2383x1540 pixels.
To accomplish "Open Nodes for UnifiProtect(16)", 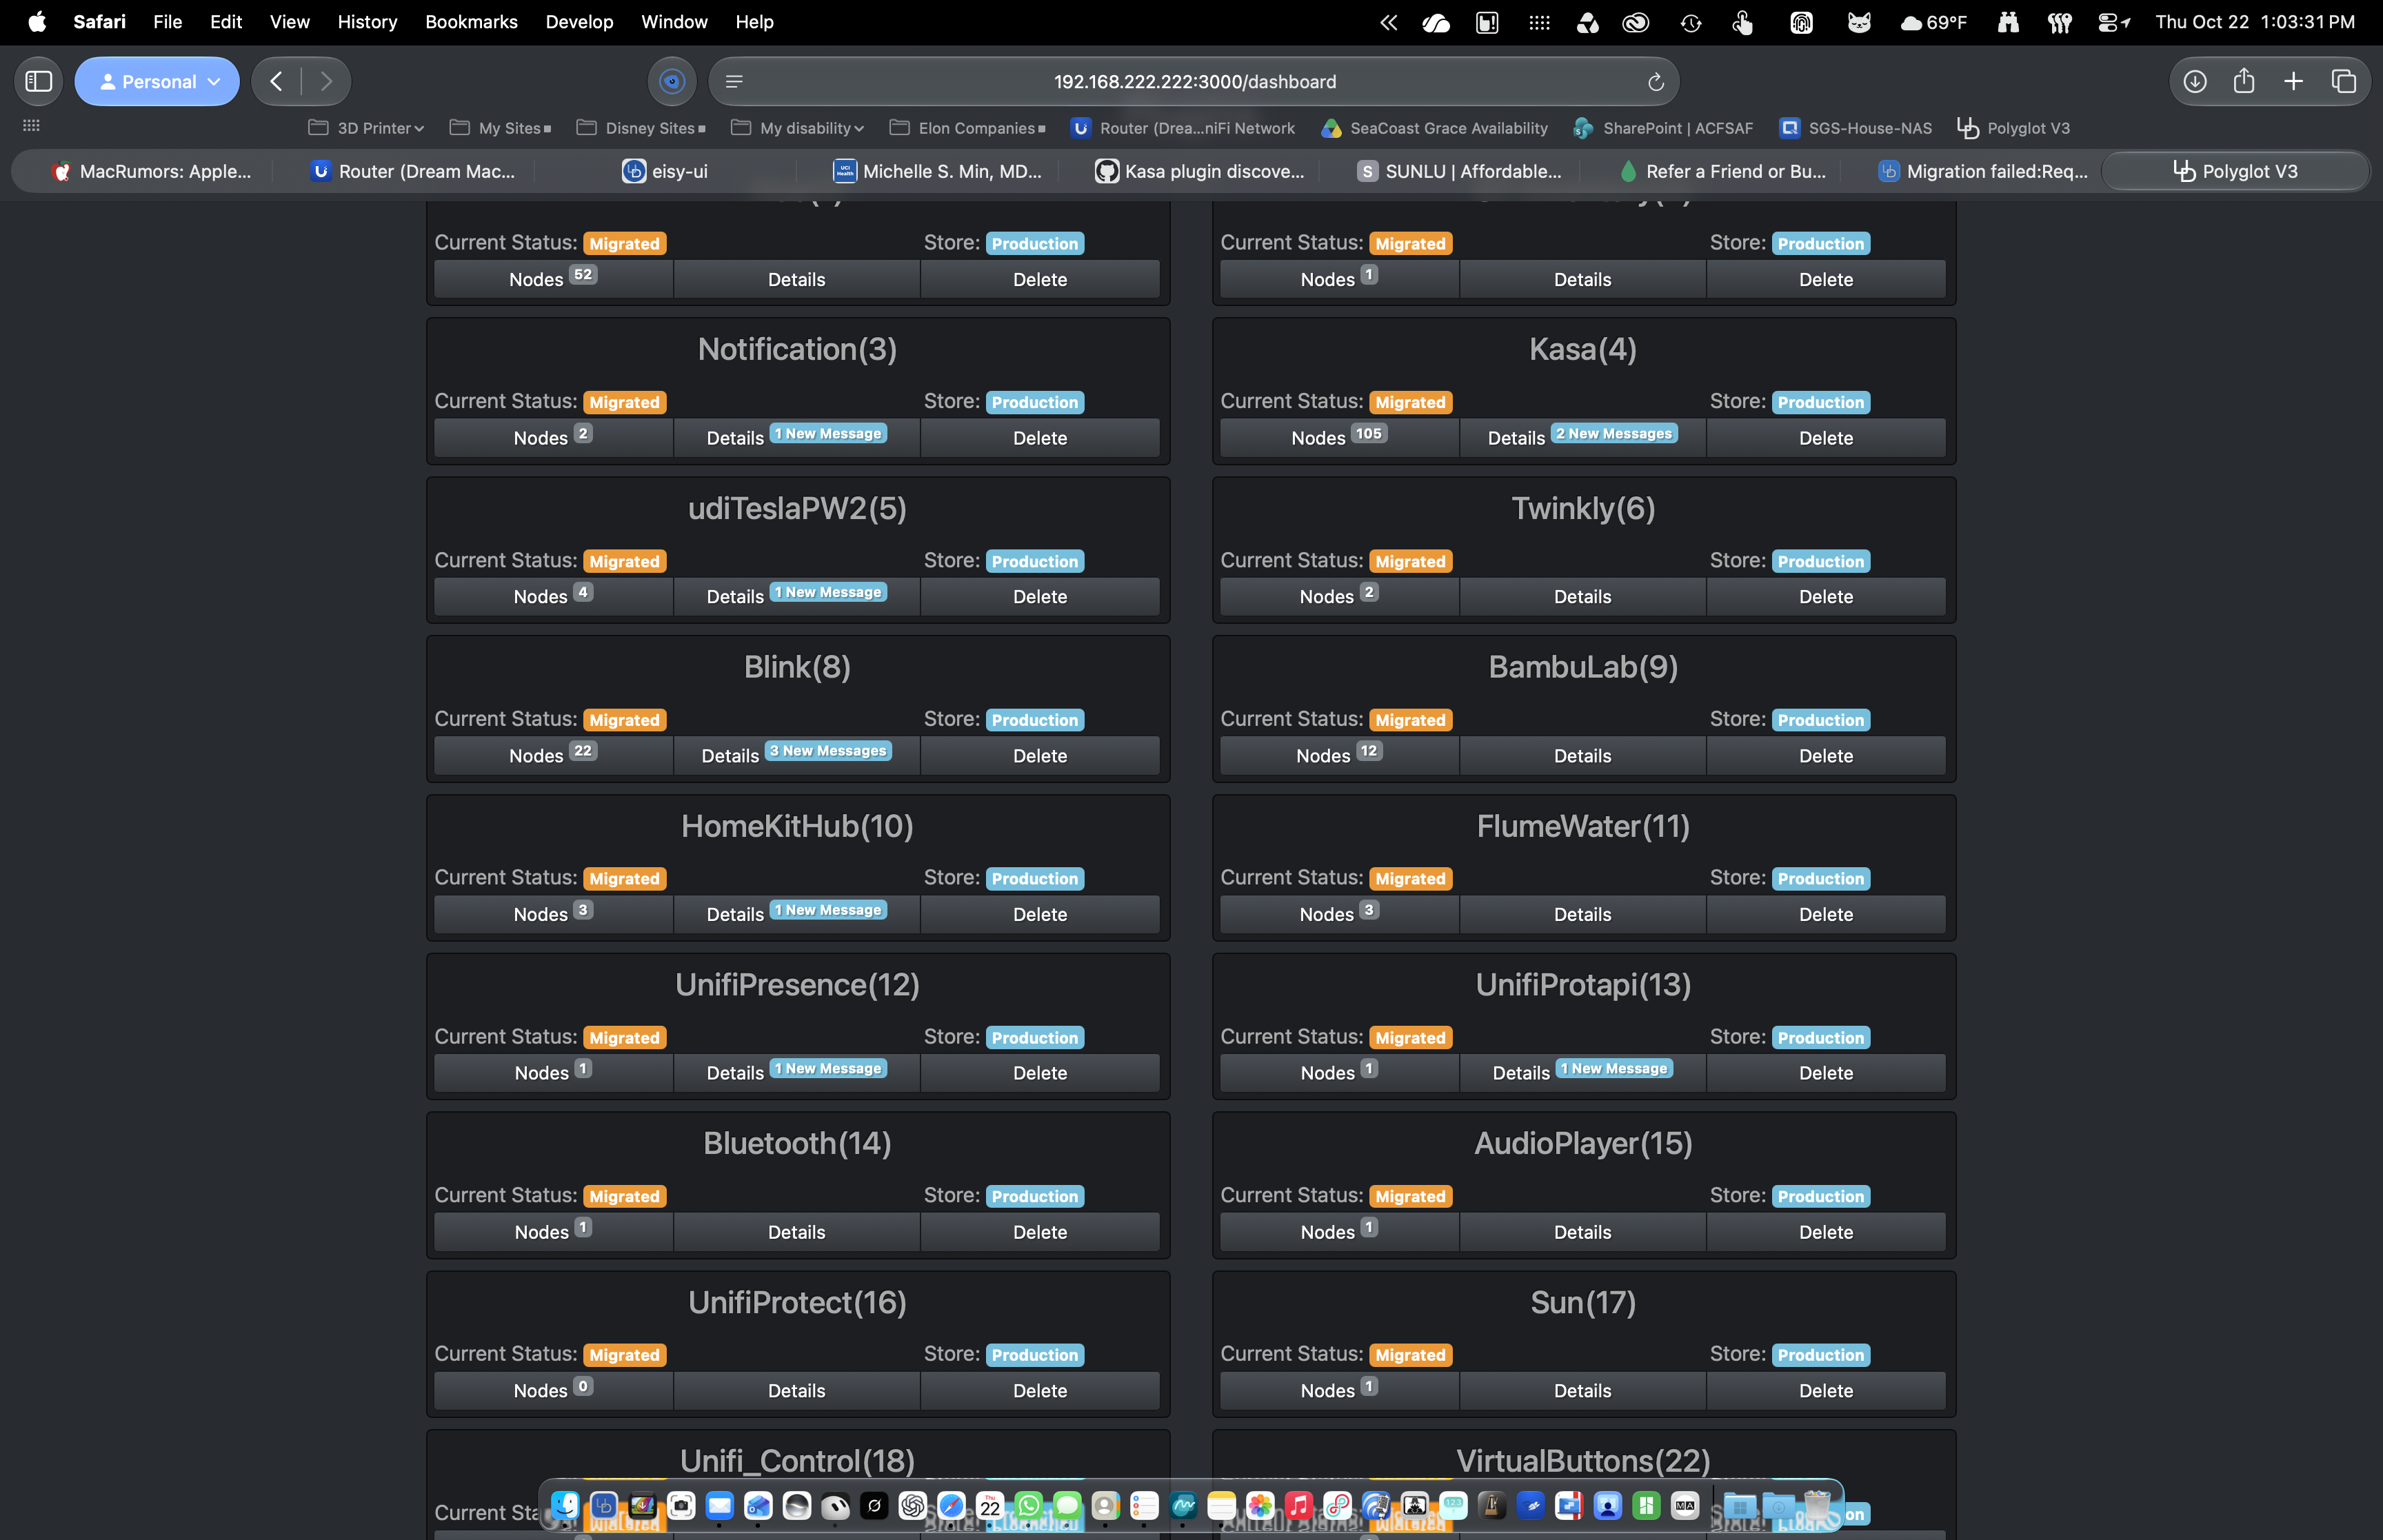I will (553, 1391).
